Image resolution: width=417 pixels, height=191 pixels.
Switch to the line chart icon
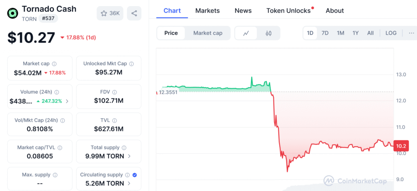pyautogui.click(x=246, y=33)
